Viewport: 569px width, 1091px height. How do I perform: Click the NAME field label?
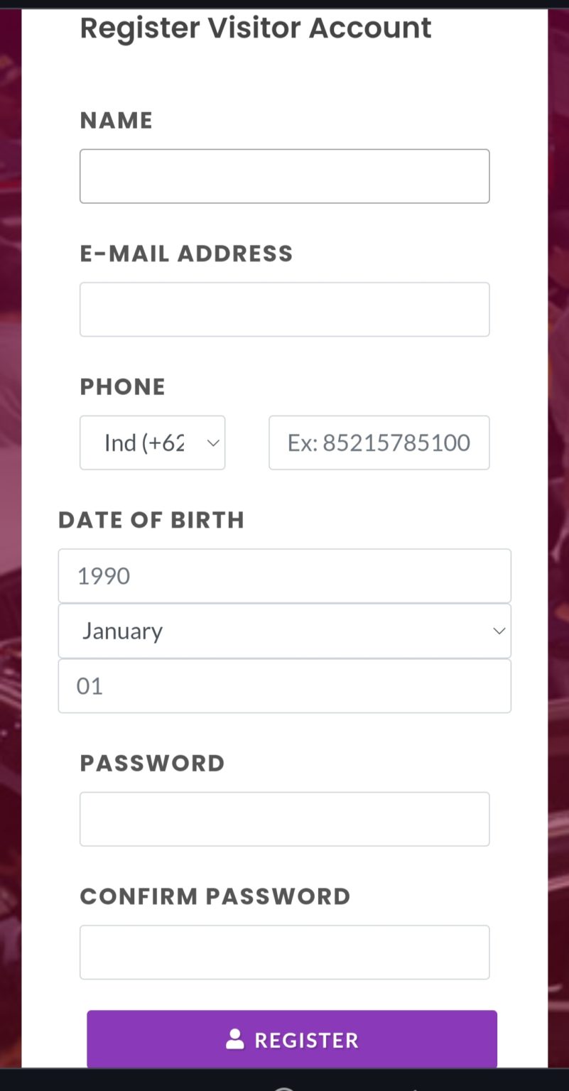tap(116, 121)
